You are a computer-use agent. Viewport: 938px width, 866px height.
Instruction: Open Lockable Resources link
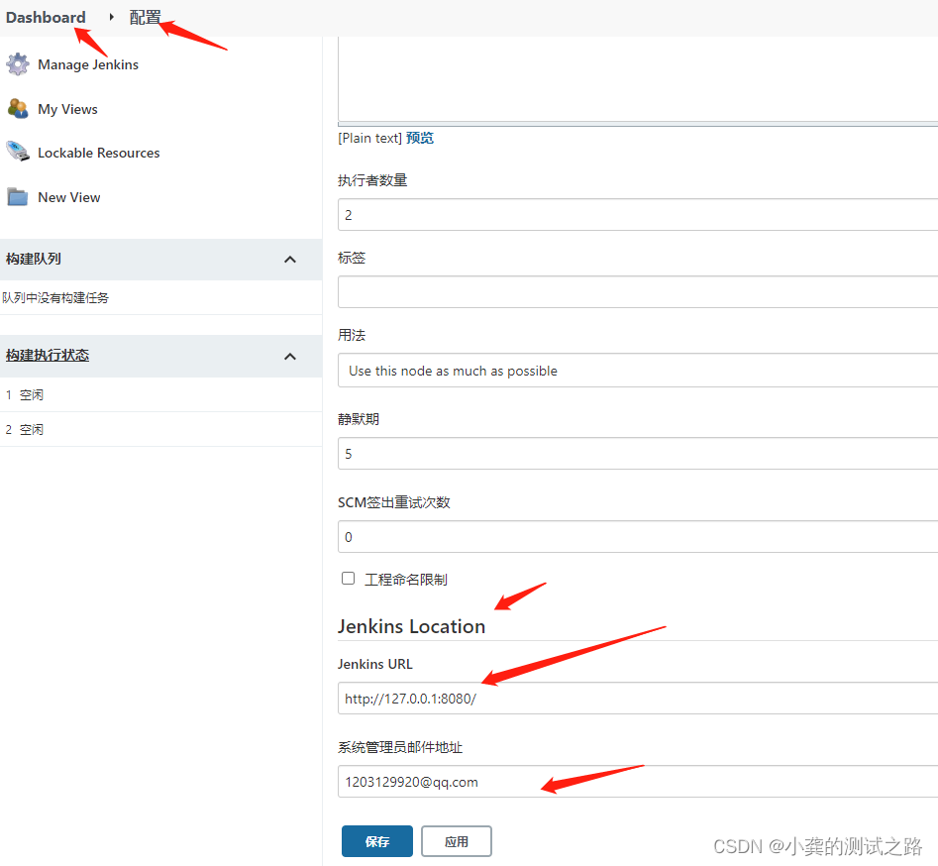point(99,153)
